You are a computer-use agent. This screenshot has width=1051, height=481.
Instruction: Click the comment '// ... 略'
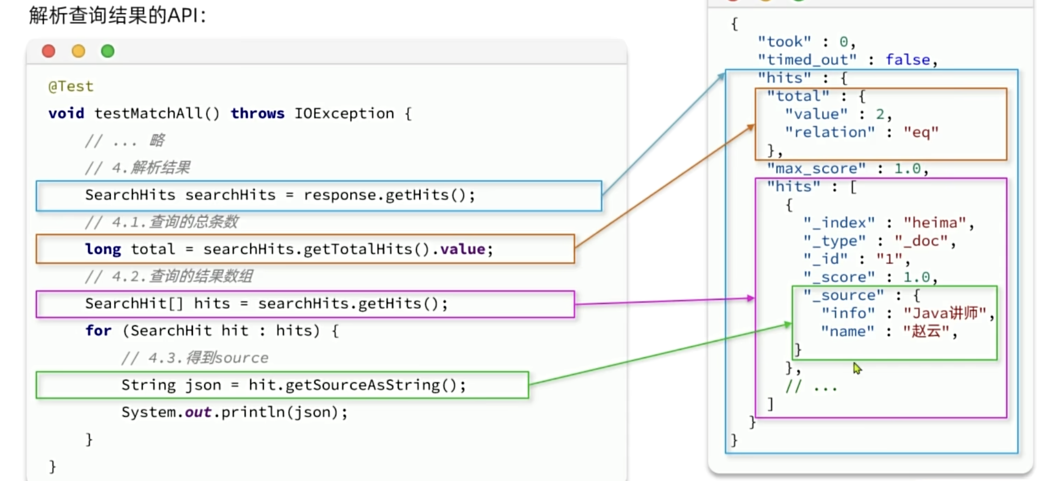[125, 140]
